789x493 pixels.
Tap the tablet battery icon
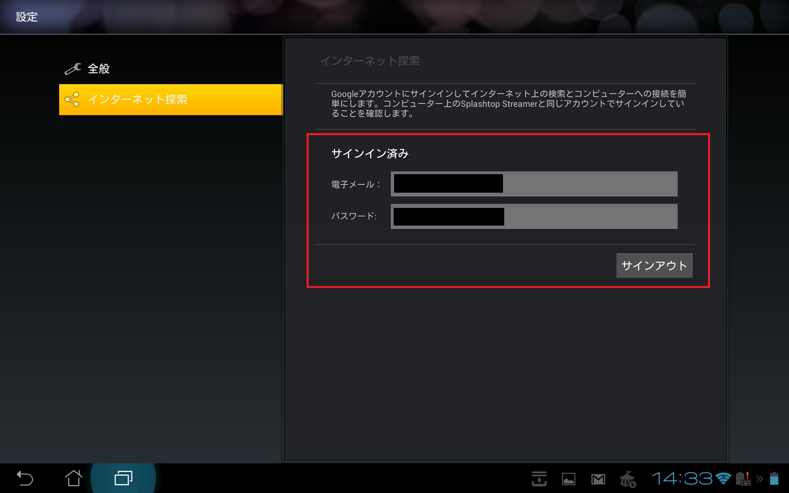pos(774,479)
